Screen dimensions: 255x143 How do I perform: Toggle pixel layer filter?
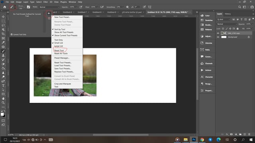pyautogui.click(x=233, y=19)
